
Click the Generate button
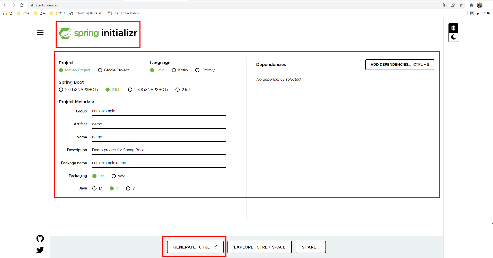click(195, 247)
